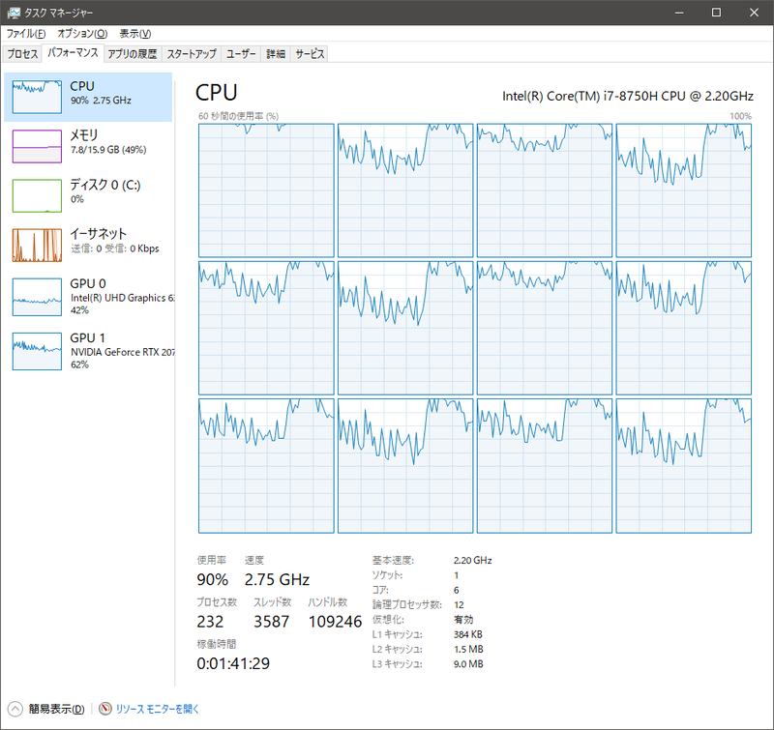The height and width of the screenshot is (730, 774).
Task: Switch to the ユーザー tab
Action: coord(240,55)
